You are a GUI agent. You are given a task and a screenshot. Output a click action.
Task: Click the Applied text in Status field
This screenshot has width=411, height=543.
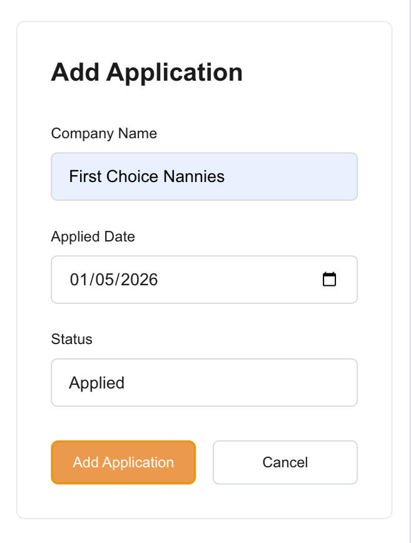coord(96,382)
